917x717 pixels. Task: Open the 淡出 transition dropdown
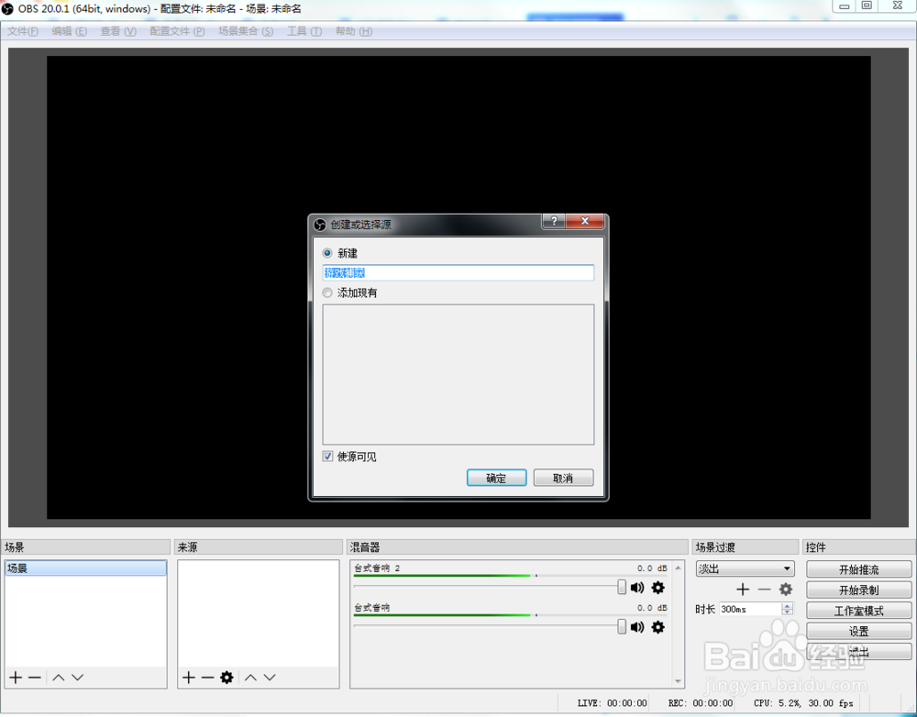[745, 568]
